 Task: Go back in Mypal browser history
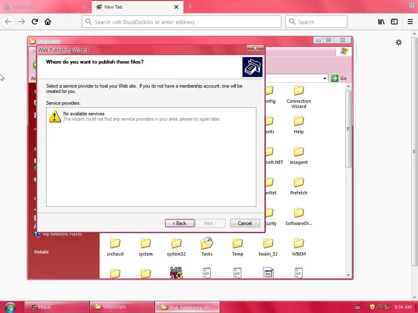click(8, 22)
